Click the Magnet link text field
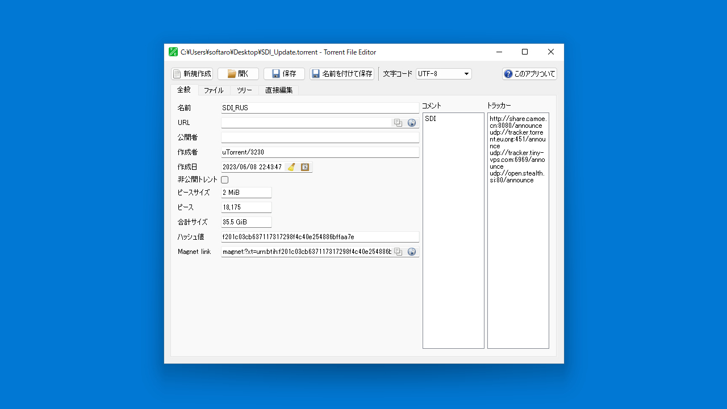The image size is (727, 409). [306, 252]
